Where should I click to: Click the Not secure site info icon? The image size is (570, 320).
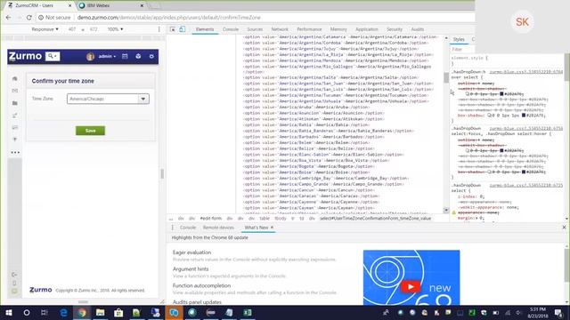[x=41, y=17]
